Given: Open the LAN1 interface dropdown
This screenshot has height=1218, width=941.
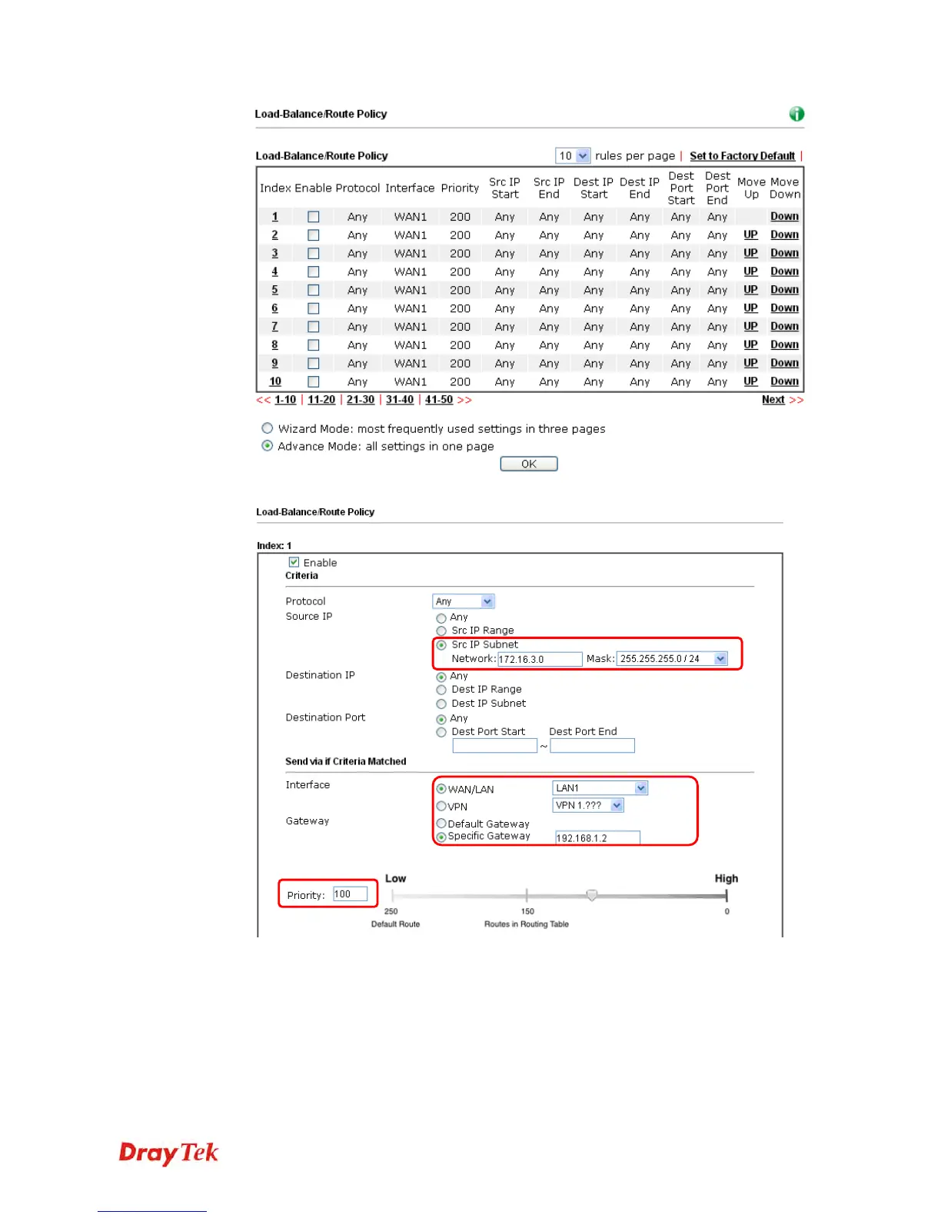Looking at the screenshot, I should point(600,788).
